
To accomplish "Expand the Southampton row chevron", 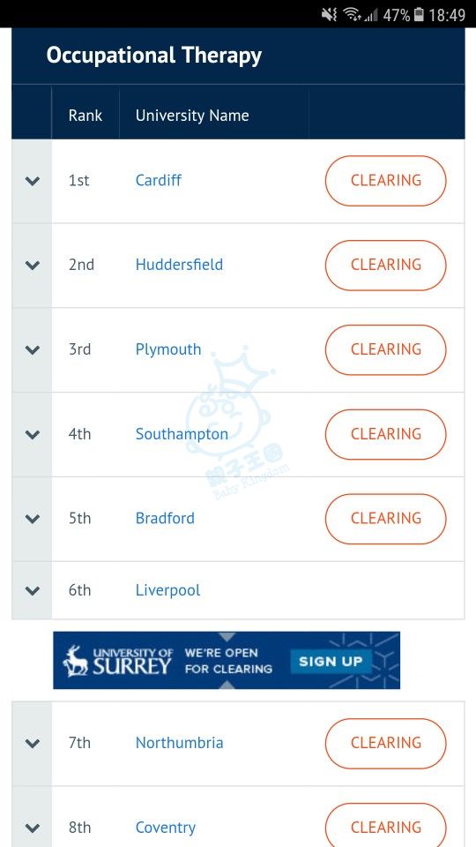I will pyautogui.click(x=33, y=434).
